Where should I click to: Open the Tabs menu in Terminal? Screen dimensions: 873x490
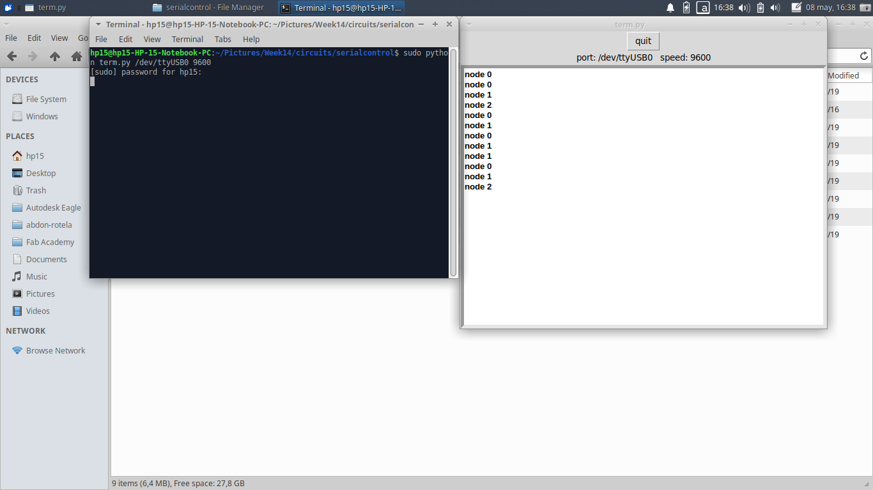(223, 39)
